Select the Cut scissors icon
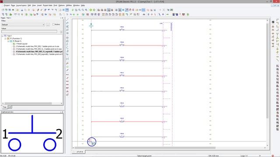Viewport: 280px width, 157px height. coord(22,10)
